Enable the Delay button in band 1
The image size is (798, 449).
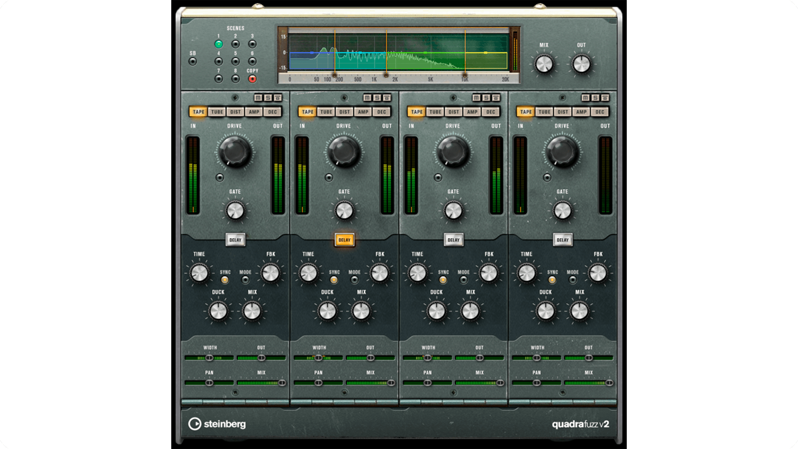235,240
